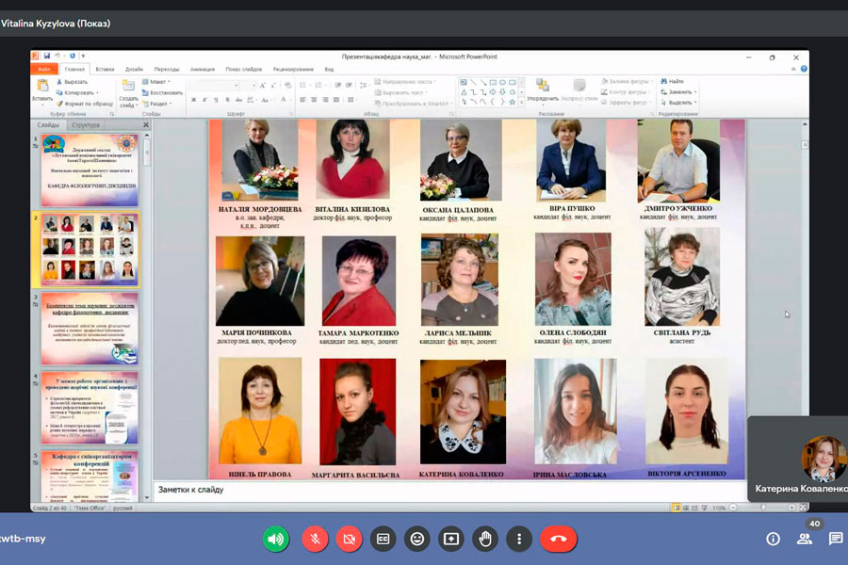Open the chat panel icon
The height and width of the screenshot is (565, 848).
click(835, 539)
